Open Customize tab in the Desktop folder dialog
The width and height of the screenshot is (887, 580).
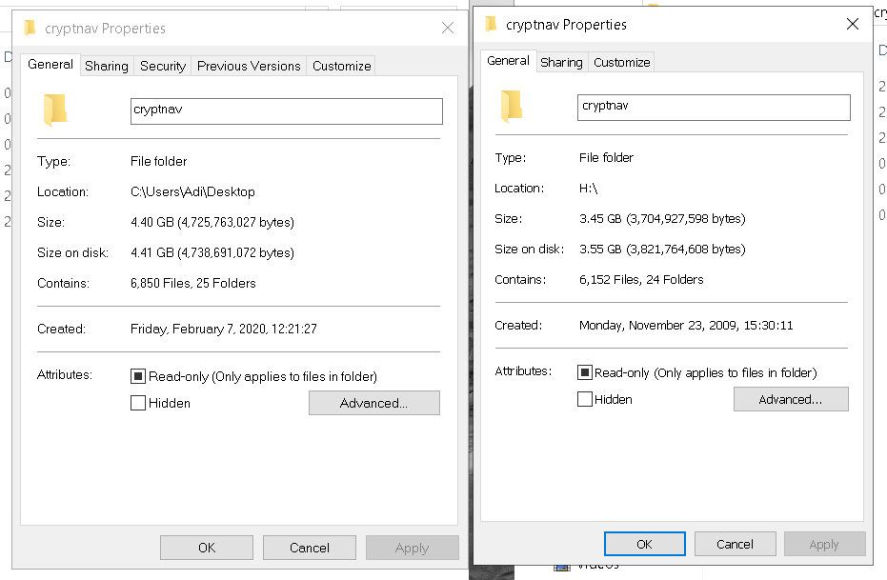tap(341, 66)
